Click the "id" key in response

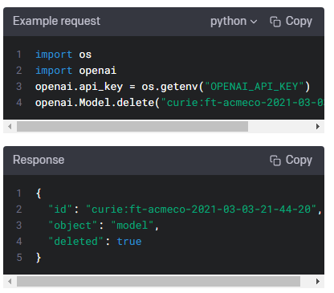click(60, 210)
